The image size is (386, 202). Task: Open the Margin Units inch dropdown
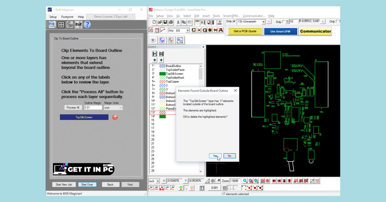[x=113, y=108]
